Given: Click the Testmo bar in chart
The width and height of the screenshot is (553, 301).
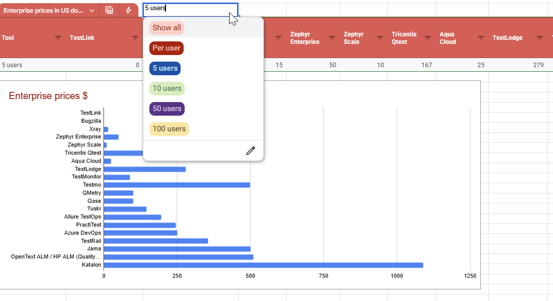Looking at the screenshot, I should click(x=177, y=185).
